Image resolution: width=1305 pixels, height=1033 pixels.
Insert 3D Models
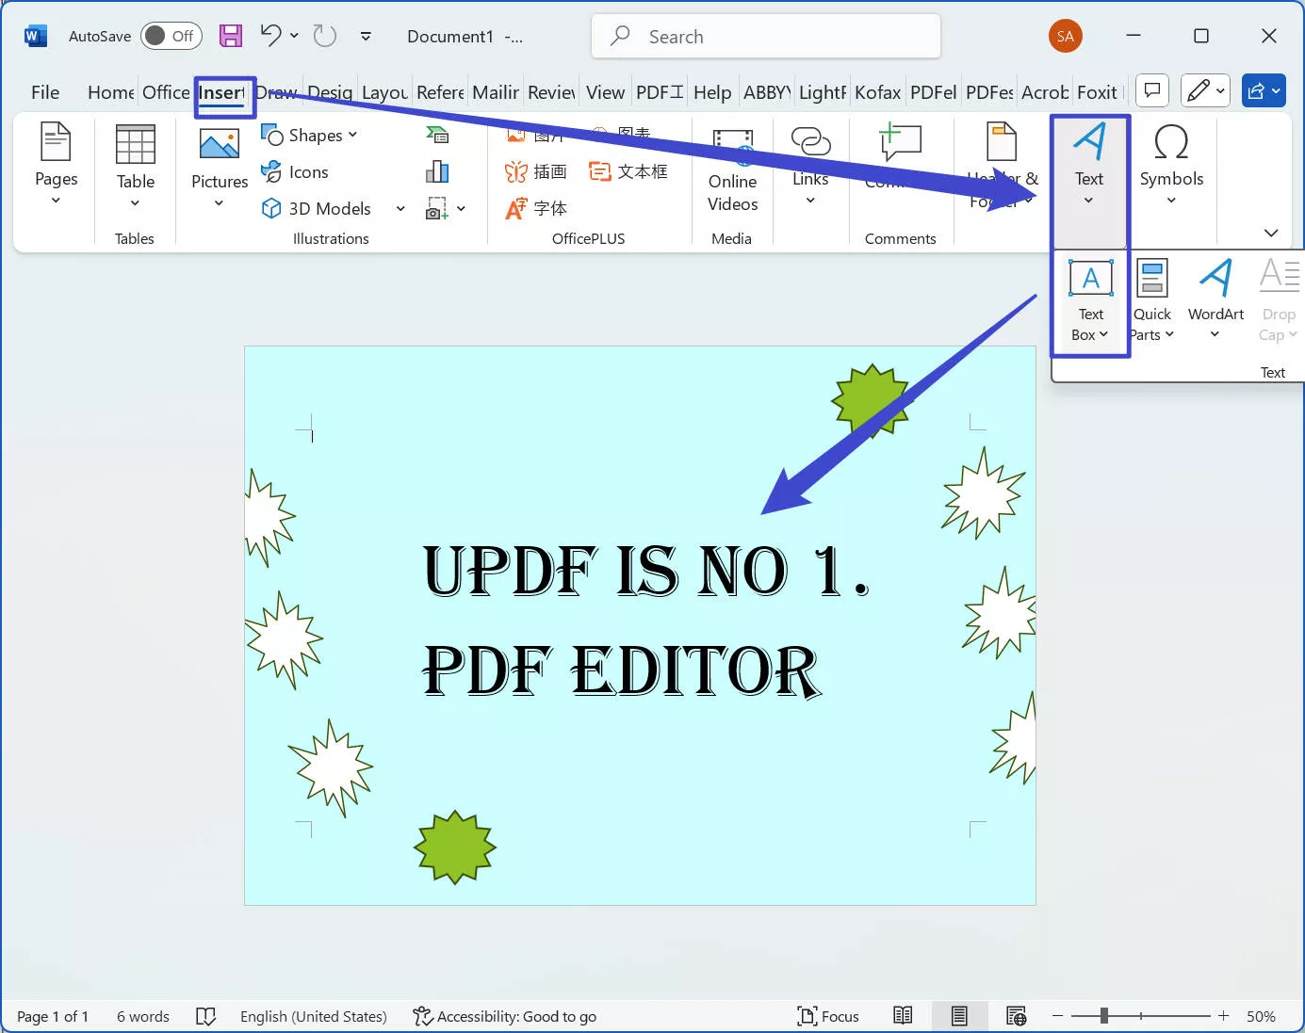(318, 209)
